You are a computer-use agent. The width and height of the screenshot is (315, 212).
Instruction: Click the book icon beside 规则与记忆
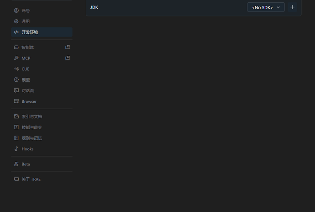coord(16,138)
